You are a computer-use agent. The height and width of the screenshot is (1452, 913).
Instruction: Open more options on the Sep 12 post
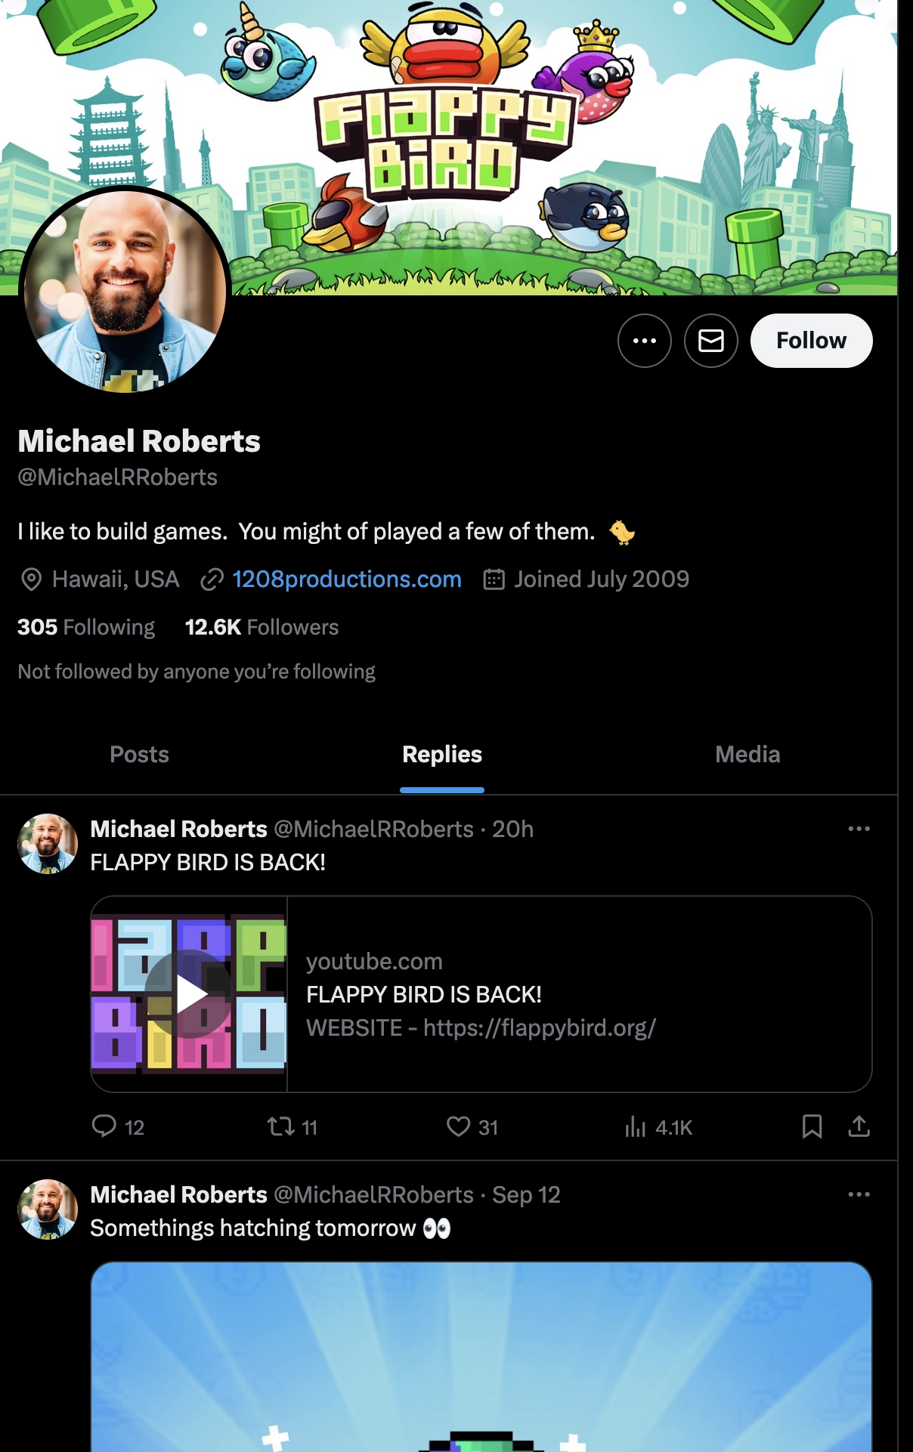859,1194
